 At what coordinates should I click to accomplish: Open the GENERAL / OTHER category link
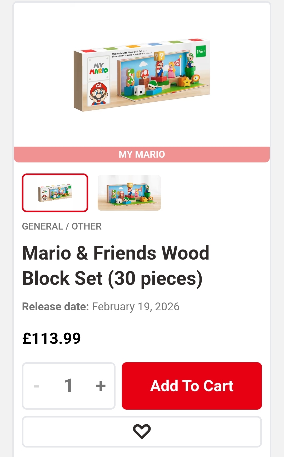pyautogui.click(x=62, y=226)
